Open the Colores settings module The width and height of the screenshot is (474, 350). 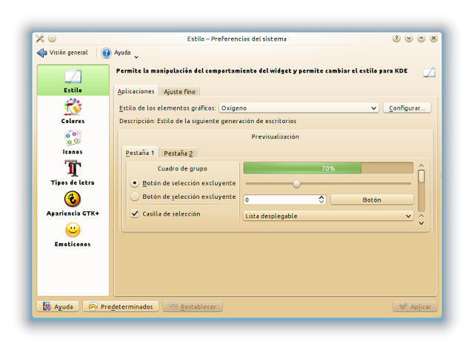point(73,109)
